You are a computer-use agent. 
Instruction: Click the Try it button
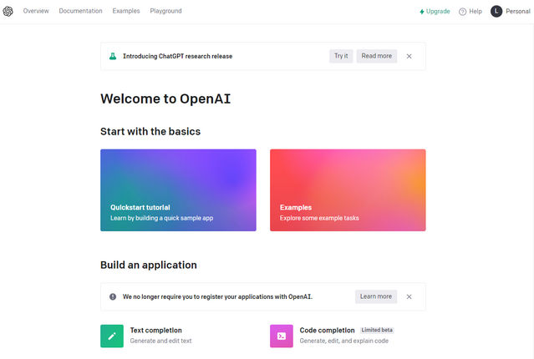341,56
